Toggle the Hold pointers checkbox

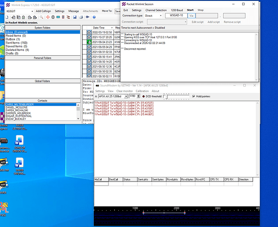point(194,96)
